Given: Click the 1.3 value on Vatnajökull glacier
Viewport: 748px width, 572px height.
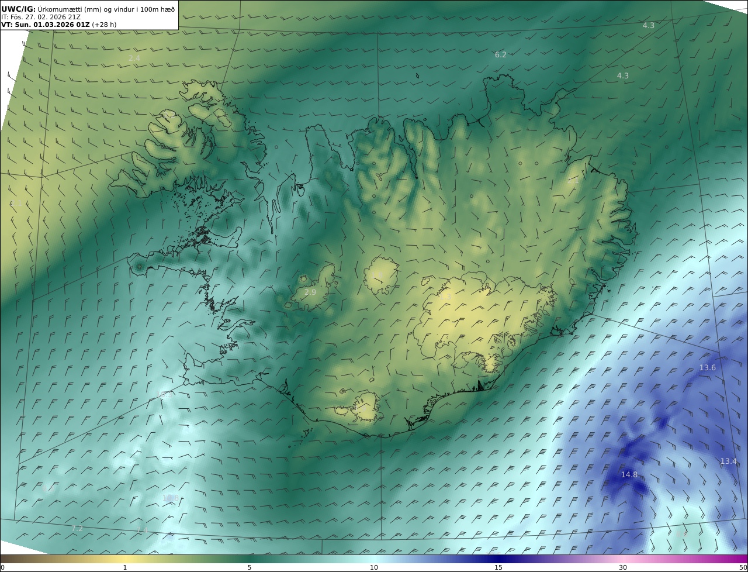Looking at the screenshot, I should point(445,297).
